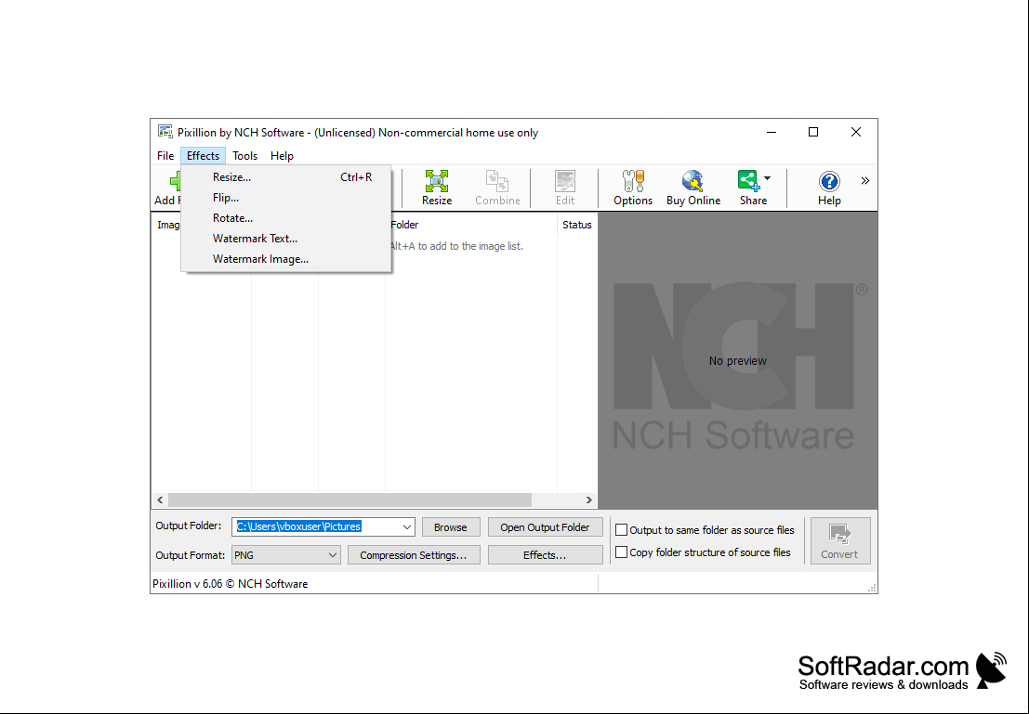
Task: Click the Convert button
Action: tap(840, 541)
